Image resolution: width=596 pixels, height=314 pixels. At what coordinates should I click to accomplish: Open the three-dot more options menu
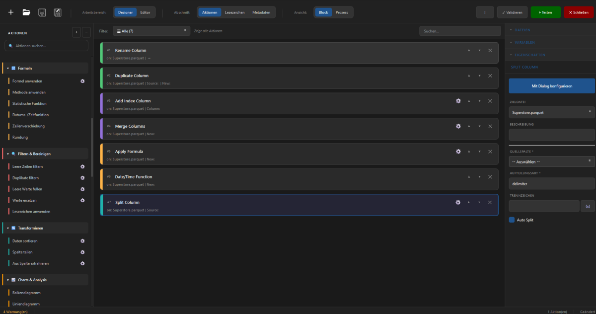tap(485, 12)
